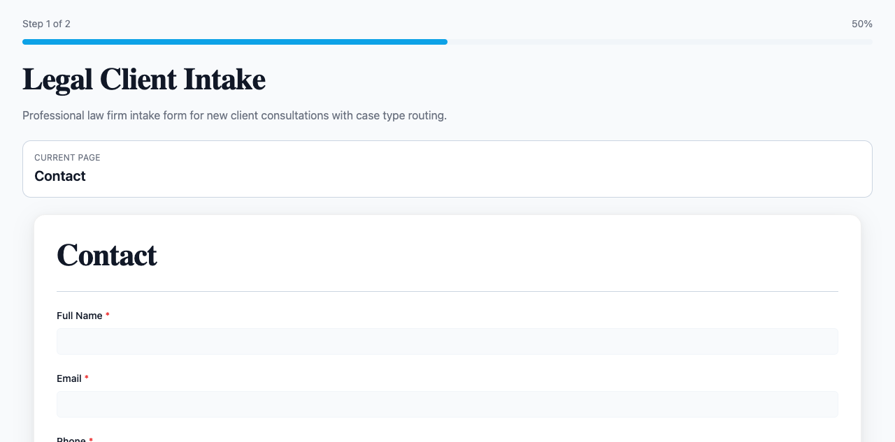895x442 pixels.
Task: Focus the Email text box
Action: tap(447, 404)
